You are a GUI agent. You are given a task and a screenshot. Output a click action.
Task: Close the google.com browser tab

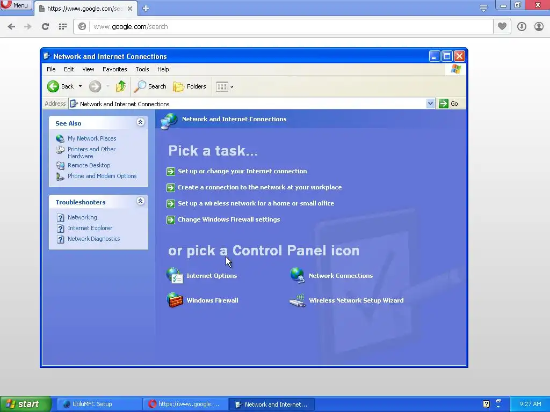(130, 9)
